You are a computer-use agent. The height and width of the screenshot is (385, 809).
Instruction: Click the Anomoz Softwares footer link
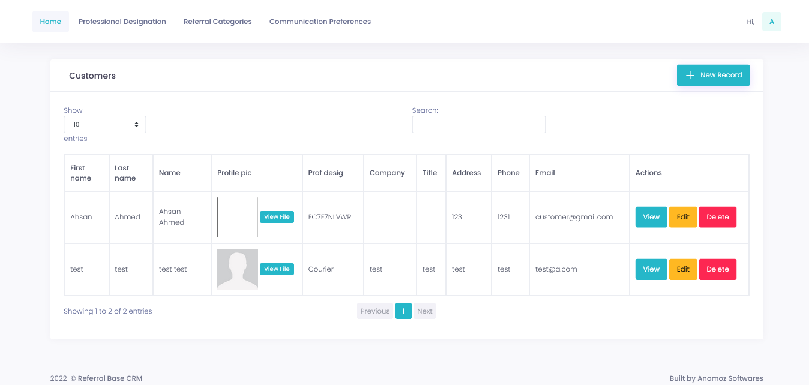730,378
